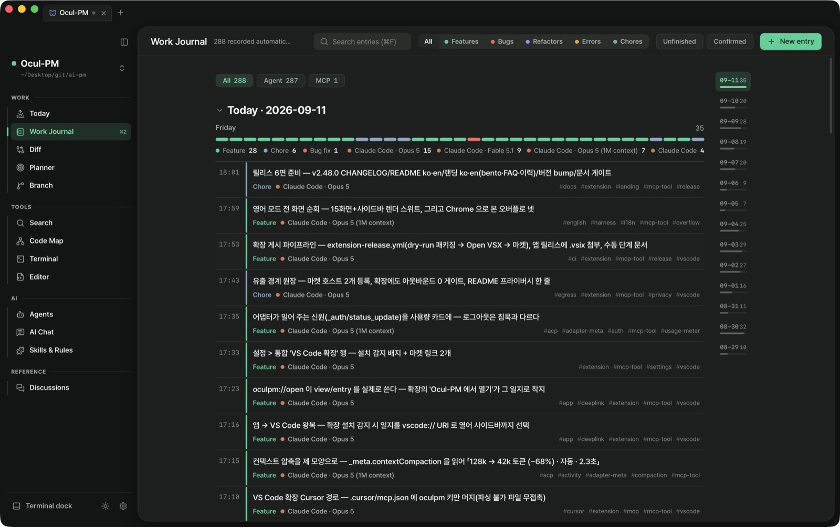Click the red bug-fix segment in activity bar
Screen dimensions: 840x527
coord(474,140)
